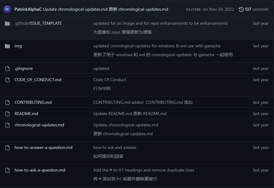Click the img folder icon
Viewport: 274px width, 188px height.
(7, 46)
